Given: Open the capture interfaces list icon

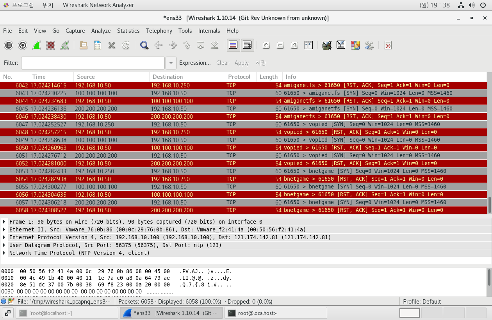Looking at the screenshot, I should coord(9,45).
